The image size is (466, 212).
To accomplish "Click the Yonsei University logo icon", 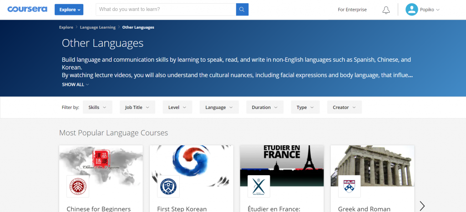I will tap(168, 186).
